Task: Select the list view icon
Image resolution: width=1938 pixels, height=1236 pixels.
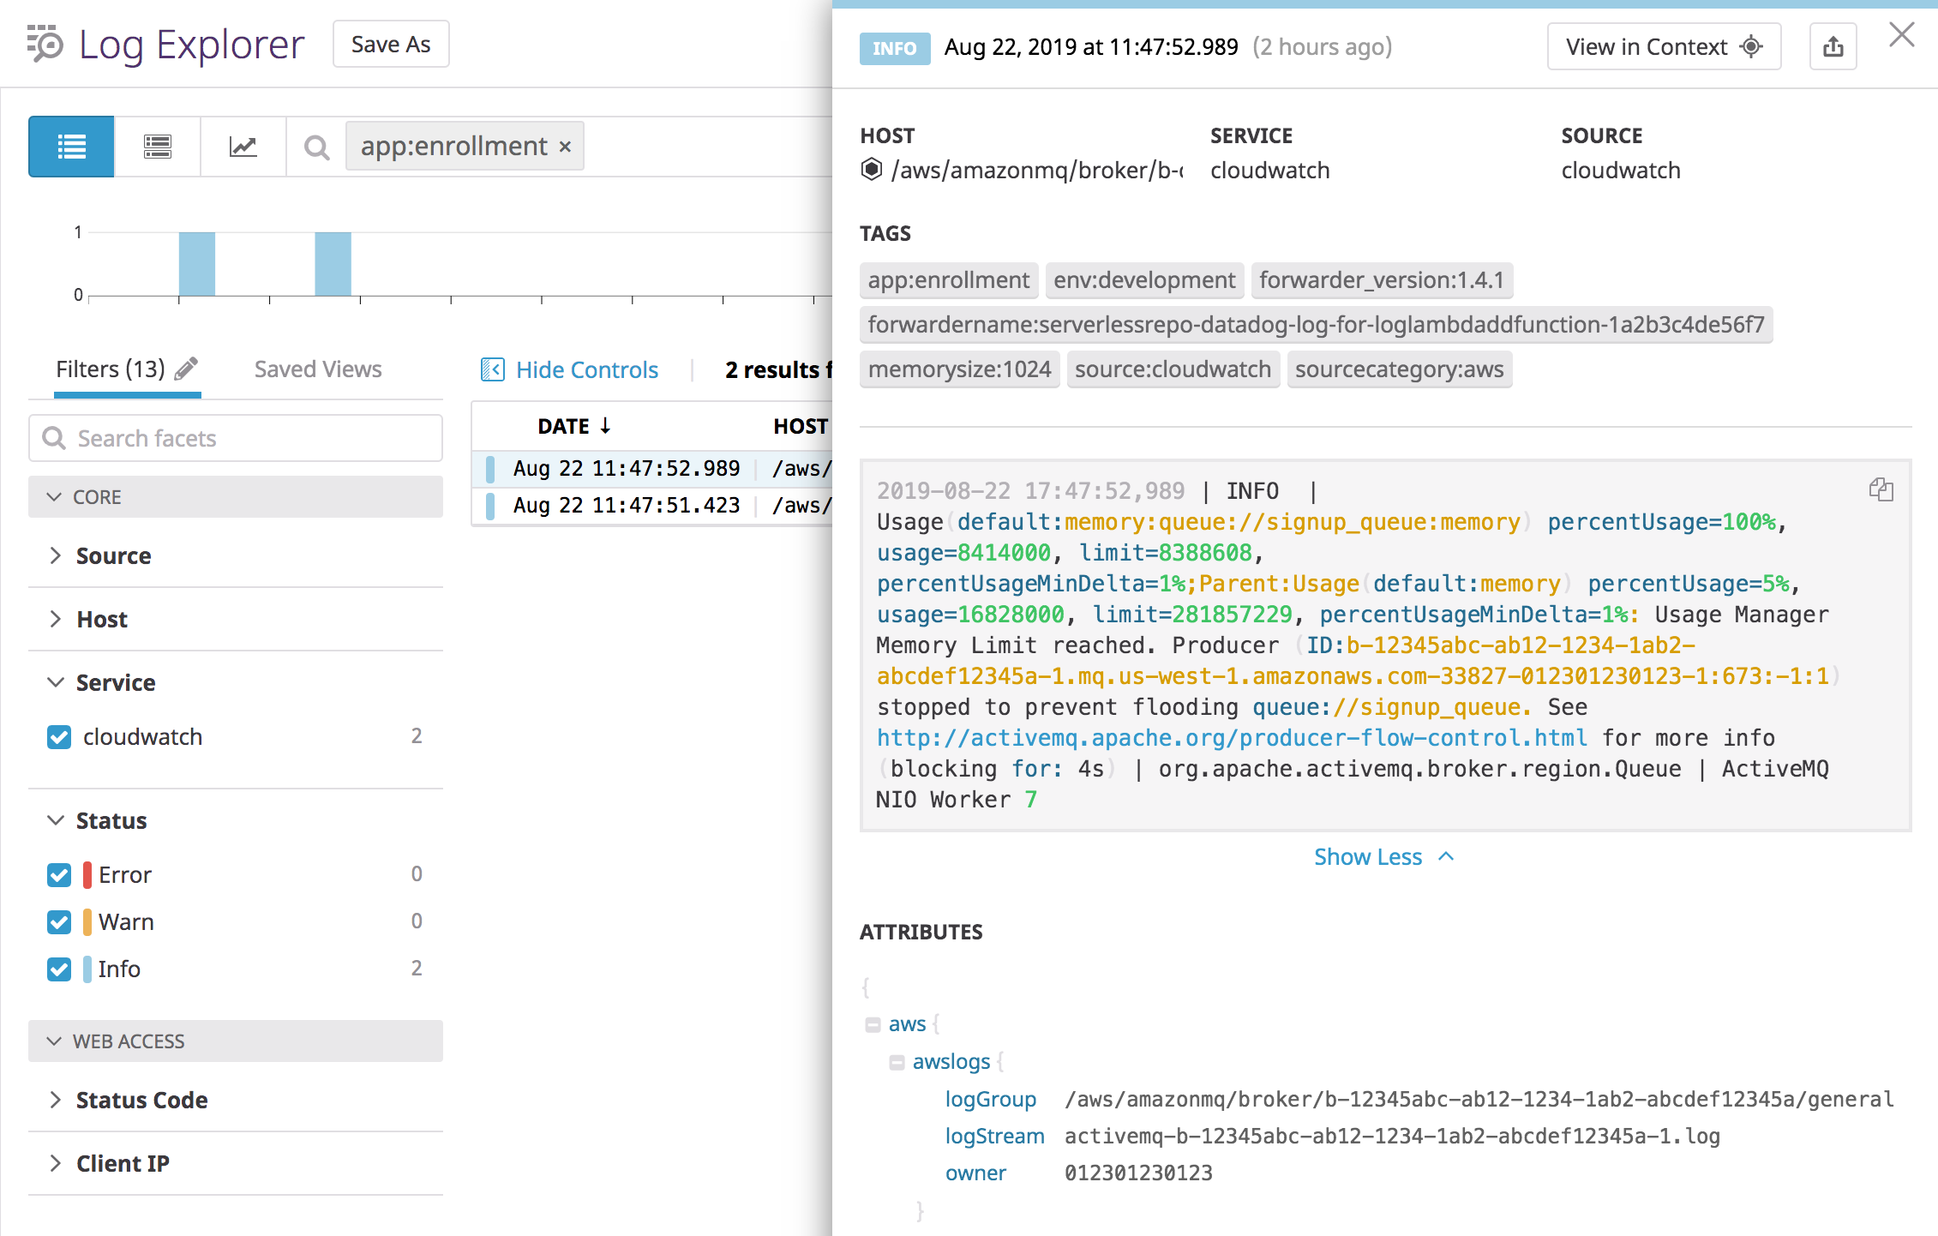Action: [70, 146]
